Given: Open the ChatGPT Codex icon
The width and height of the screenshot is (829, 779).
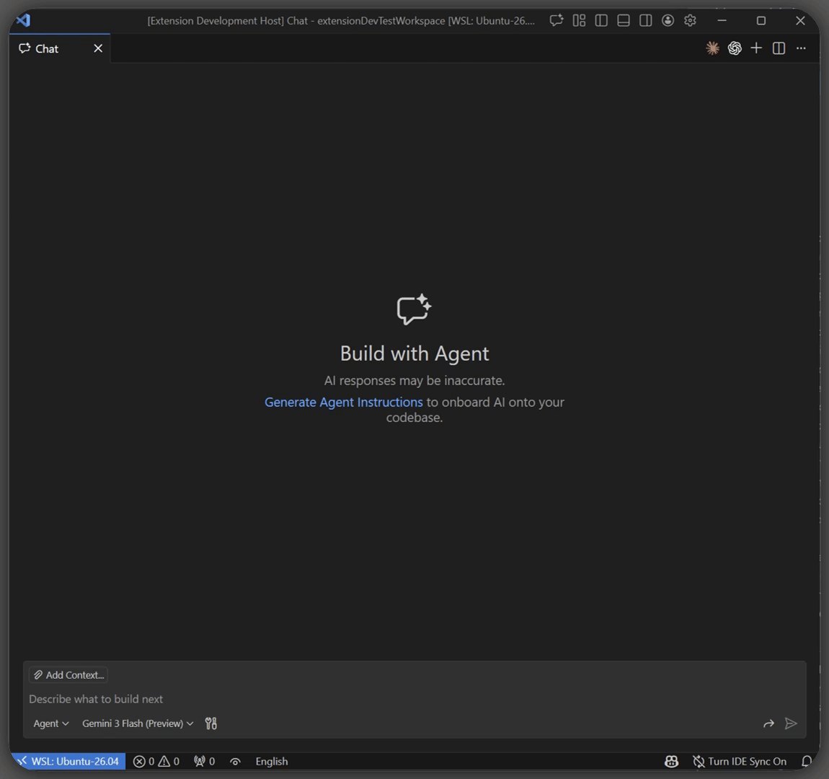Looking at the screenshot, I should [735, 48].
